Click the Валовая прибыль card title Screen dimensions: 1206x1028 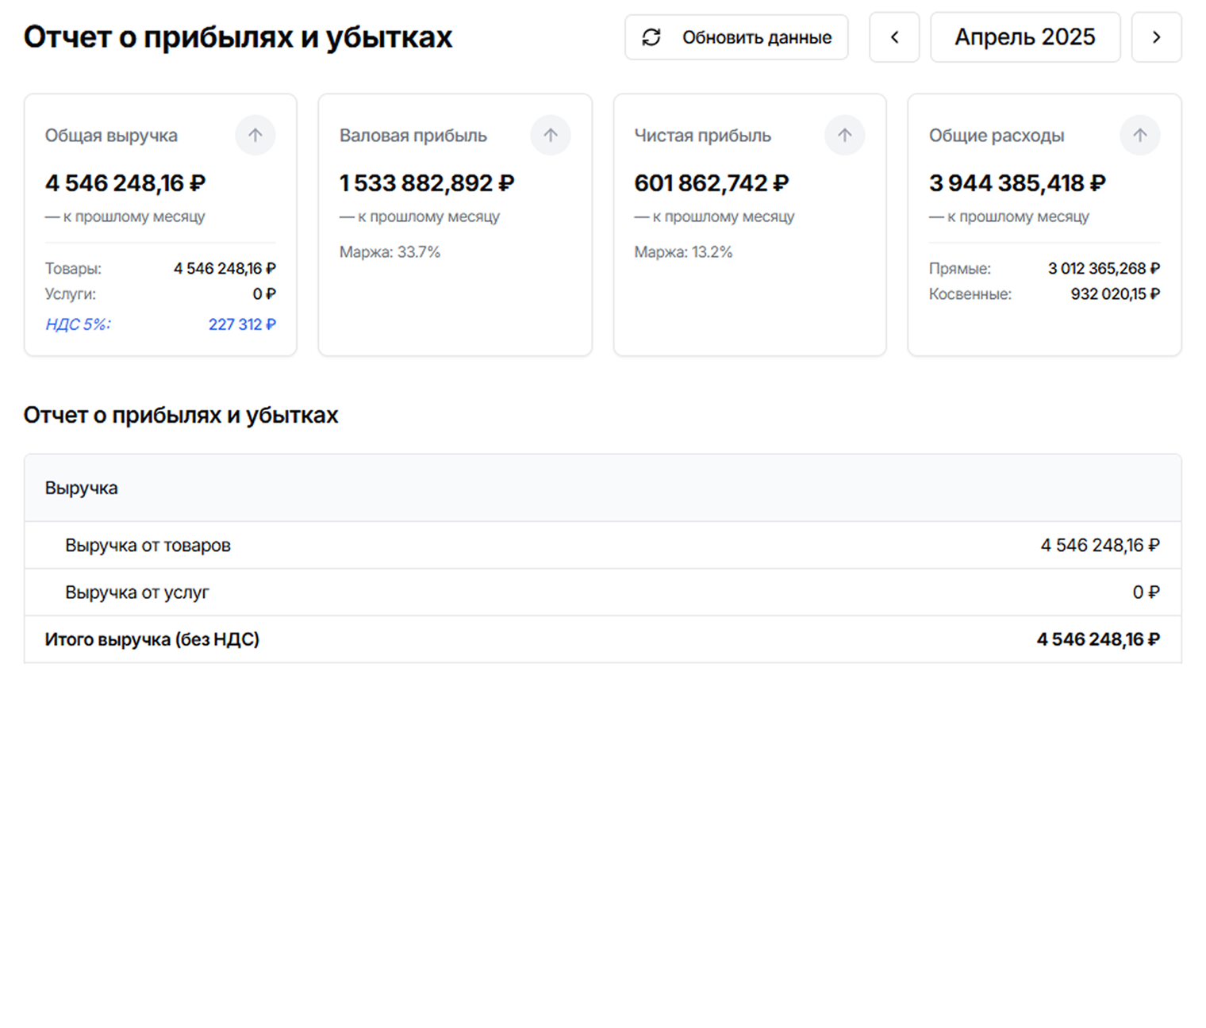(413, 136)
